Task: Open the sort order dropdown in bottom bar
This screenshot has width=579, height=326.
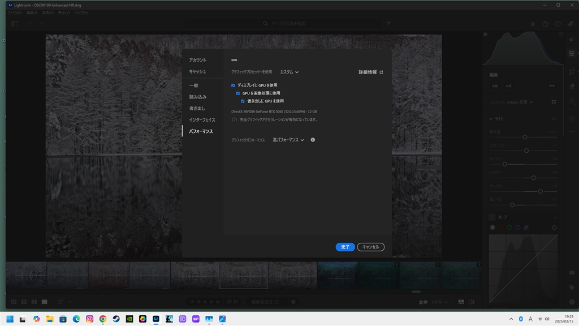Action: (x=64, y=302)
